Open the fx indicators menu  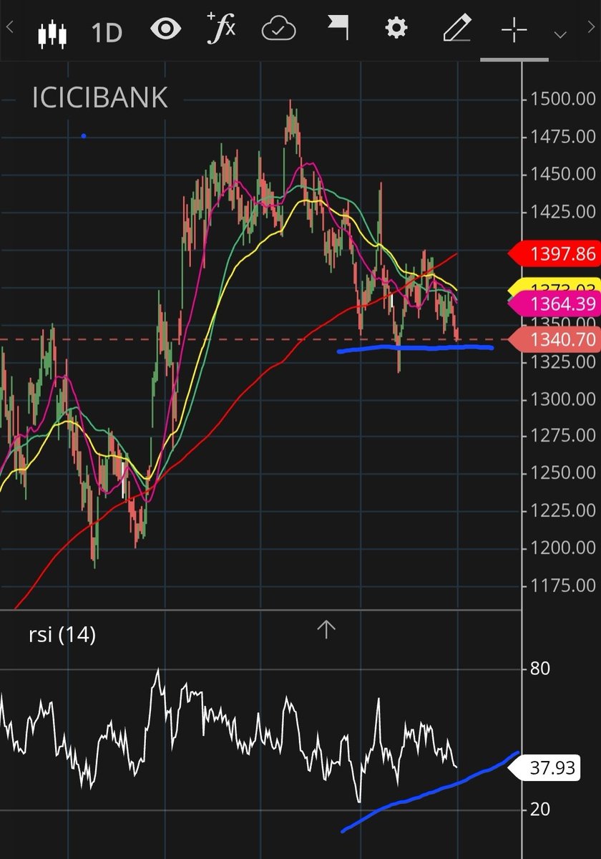coord(220,29)
